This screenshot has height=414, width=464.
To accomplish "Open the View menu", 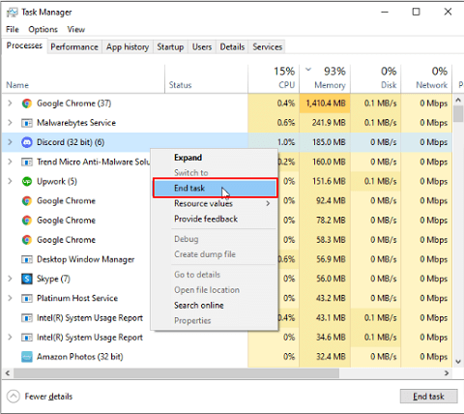I will click(76, 29).
